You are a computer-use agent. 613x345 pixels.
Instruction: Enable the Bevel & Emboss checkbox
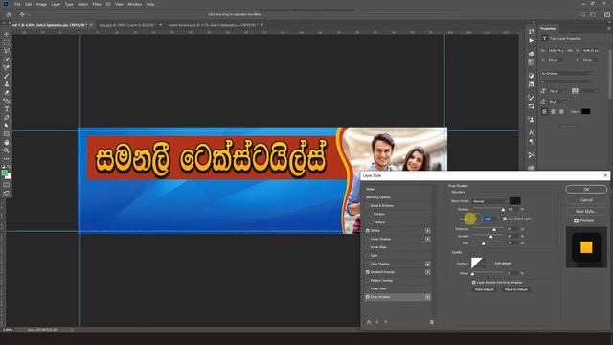pos(368,206)
